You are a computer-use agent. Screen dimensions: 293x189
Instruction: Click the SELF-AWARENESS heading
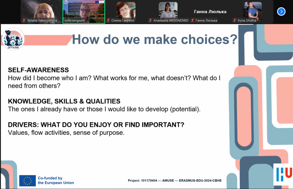click(x=38, y=70)
